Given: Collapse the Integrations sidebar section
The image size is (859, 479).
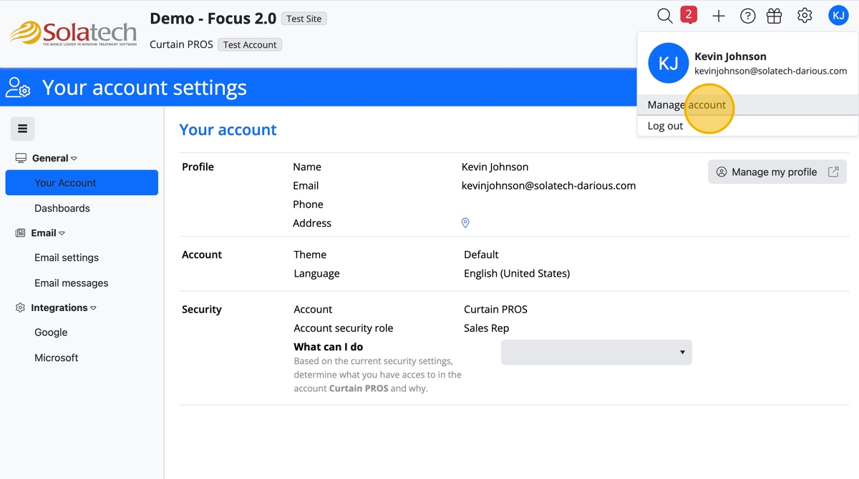Looking at the screenshot, I should coord(63,307).
